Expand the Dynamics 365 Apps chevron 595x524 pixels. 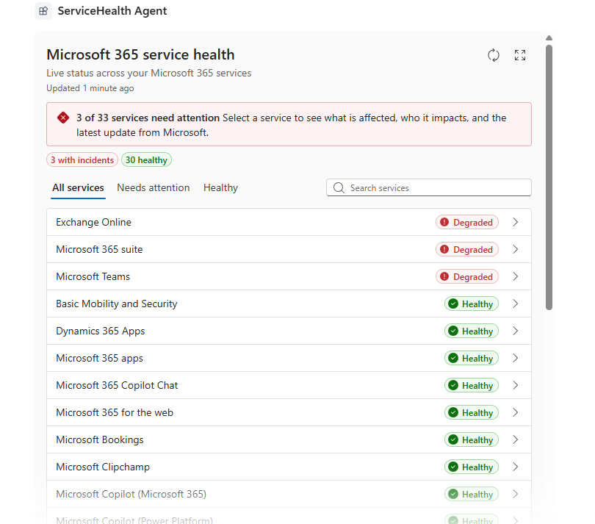click(x=516, y=331)
